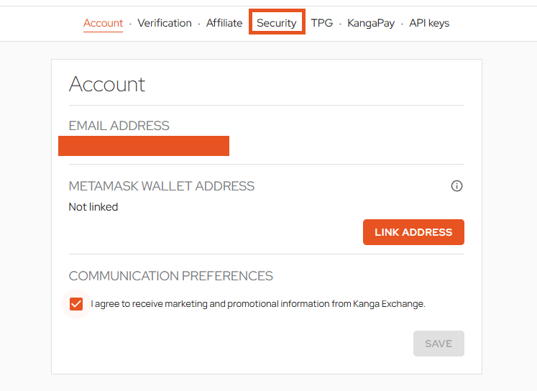The height and width of the screenshot is (391, 537).
Task: Click the large Account page heading
Action: 107,84
